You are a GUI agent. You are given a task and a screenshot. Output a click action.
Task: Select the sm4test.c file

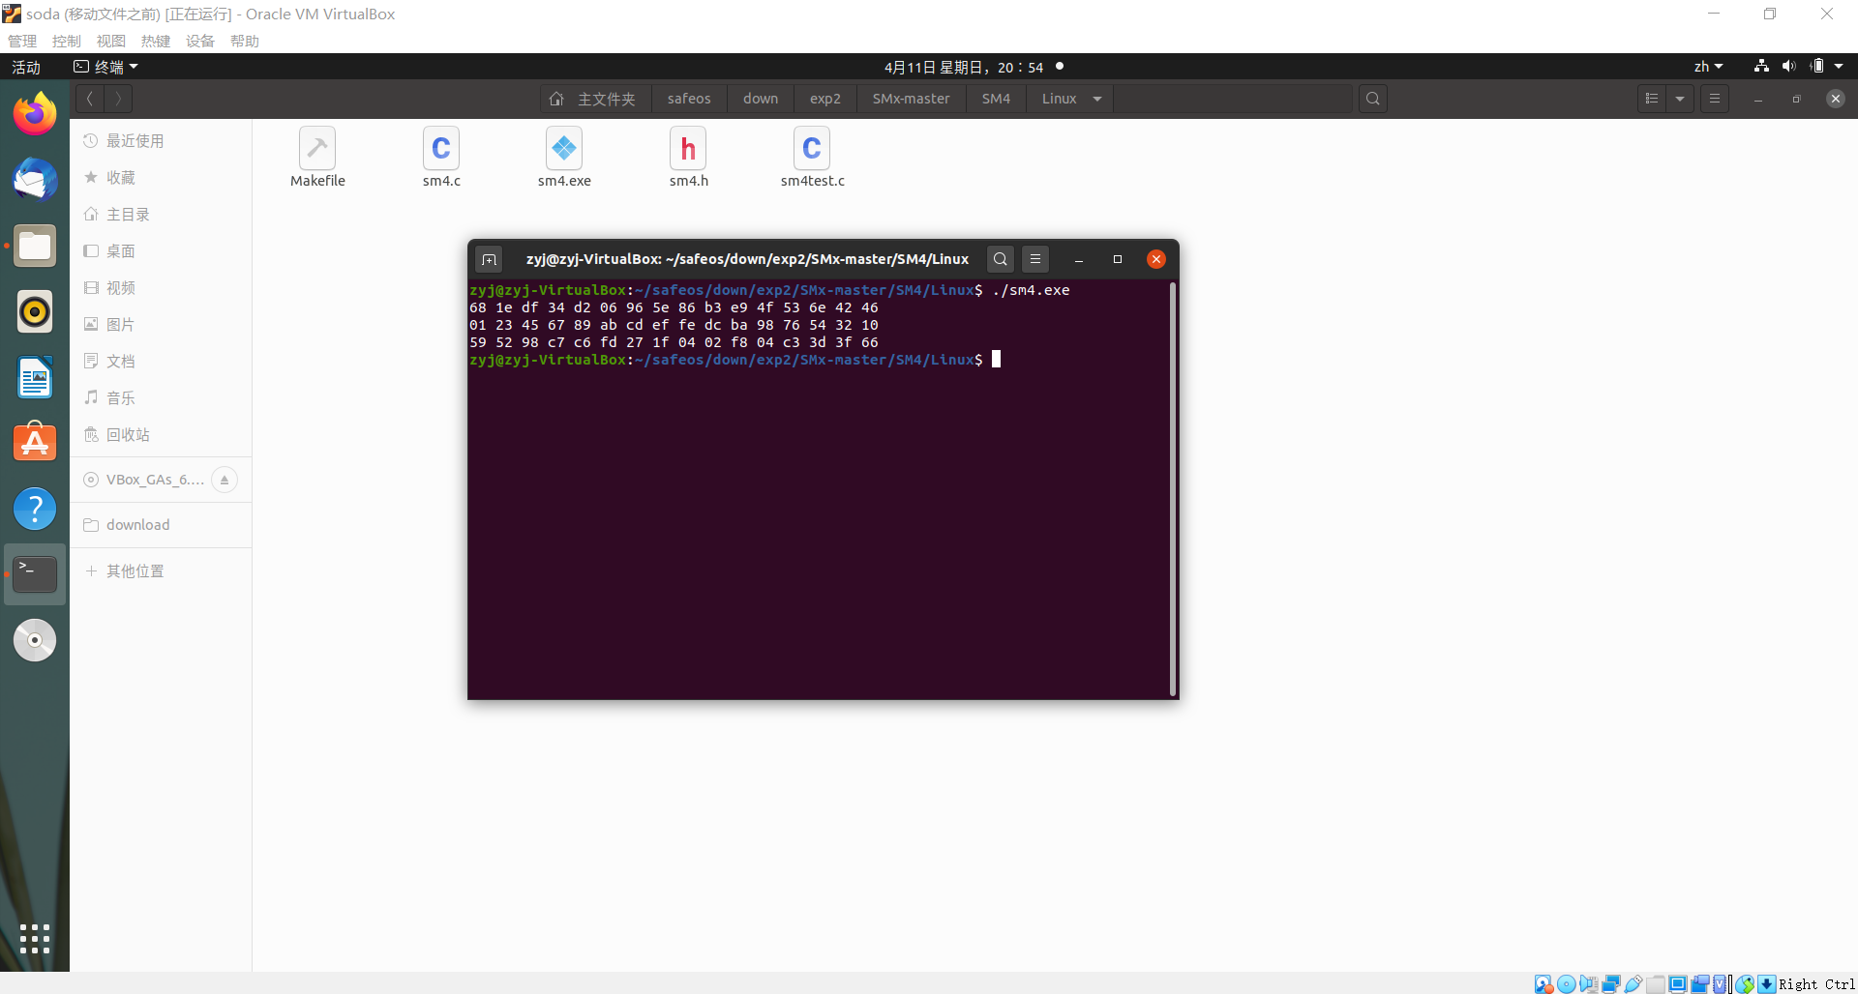click(x=812, y=158)
